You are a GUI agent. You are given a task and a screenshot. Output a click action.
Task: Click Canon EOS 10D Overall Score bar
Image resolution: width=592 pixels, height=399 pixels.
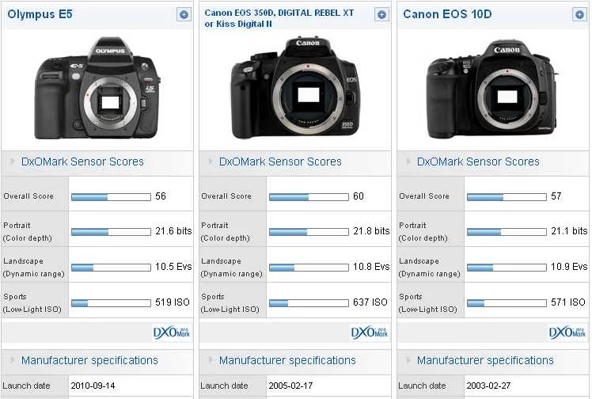pyautogui.click(x=507, y=197)
